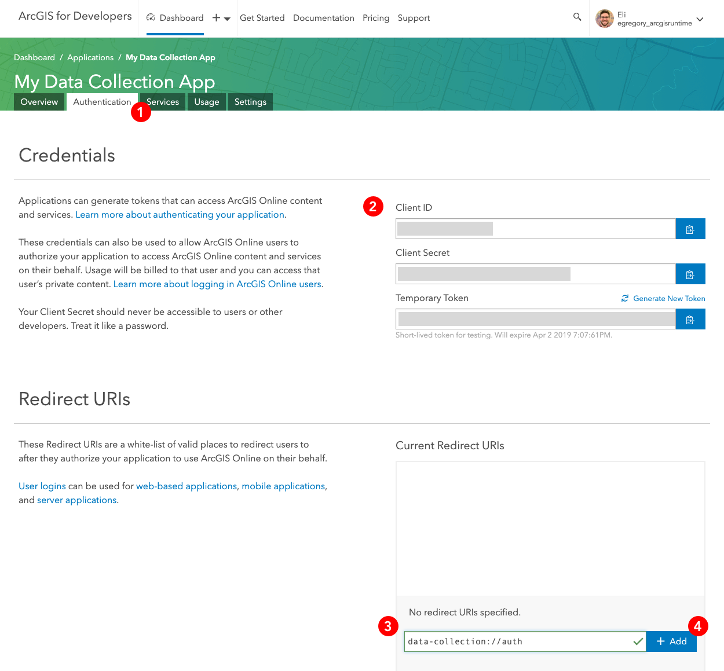Screen dimensions: 724x671
Task: Click the redirect URI input field
Action: [525, 641]
